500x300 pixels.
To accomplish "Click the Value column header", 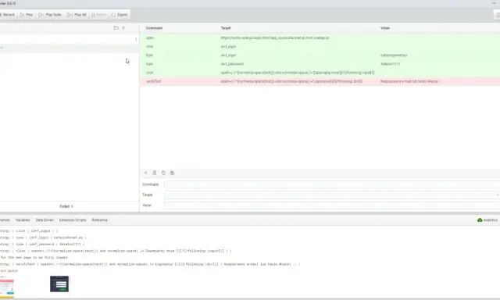I will pos(385,28).
